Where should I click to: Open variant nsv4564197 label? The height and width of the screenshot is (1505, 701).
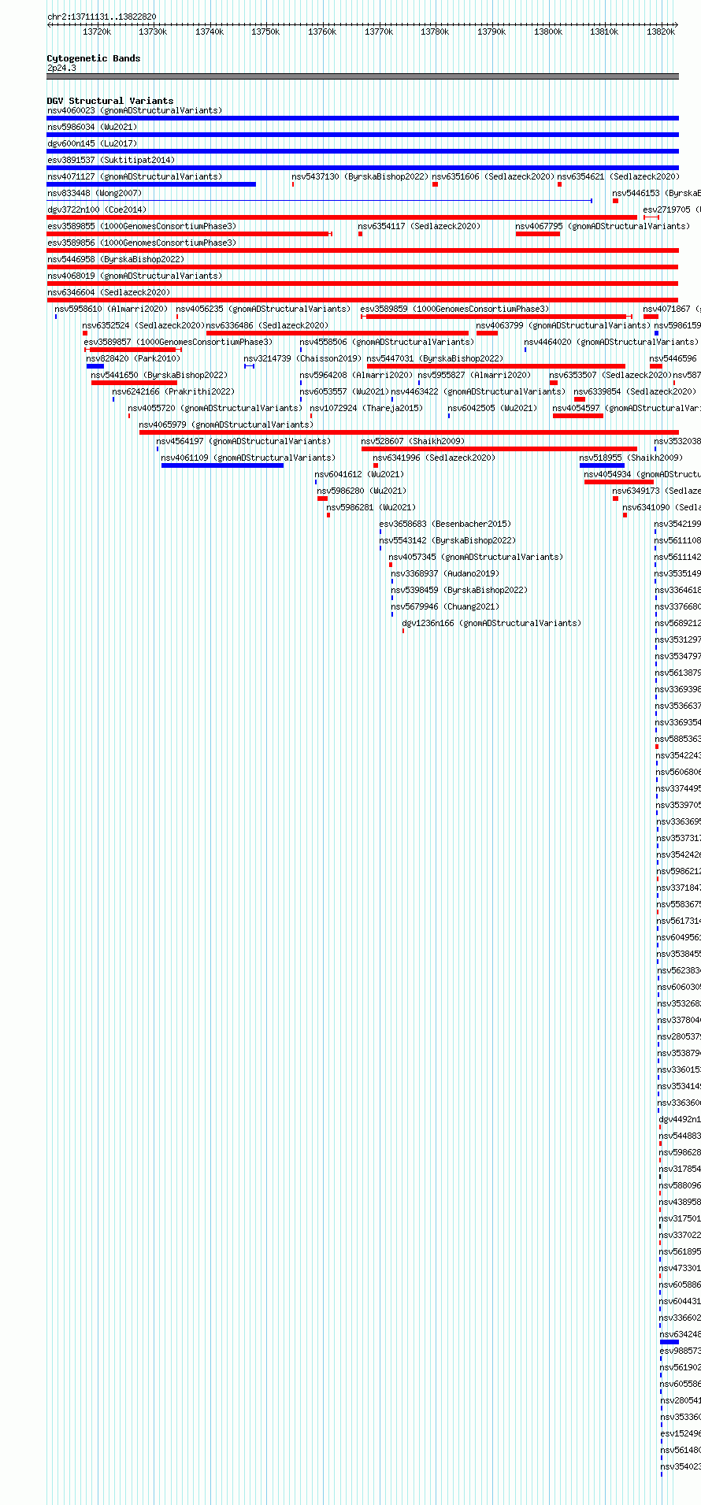tap(243, 441)
